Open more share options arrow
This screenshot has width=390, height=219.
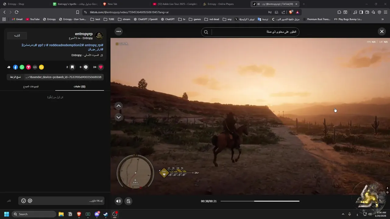click(x=9, y=67)
